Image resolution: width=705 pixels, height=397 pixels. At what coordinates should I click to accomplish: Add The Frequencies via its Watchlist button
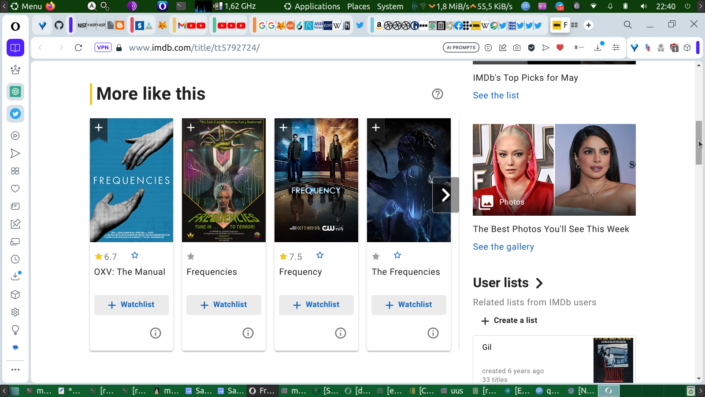(x=409, y=305)
